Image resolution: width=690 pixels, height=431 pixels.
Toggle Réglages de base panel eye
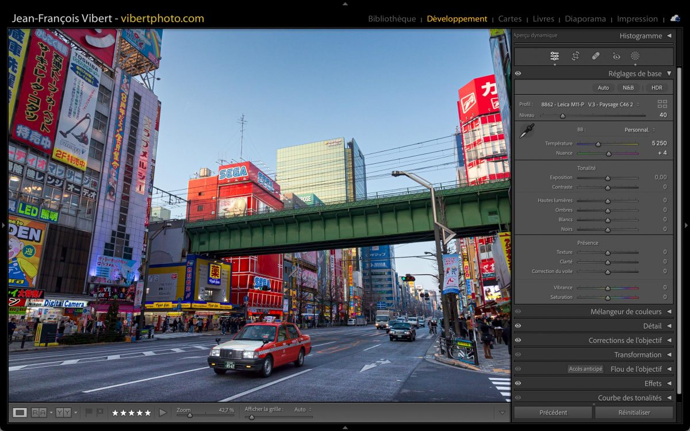click(x=518, y=74)
